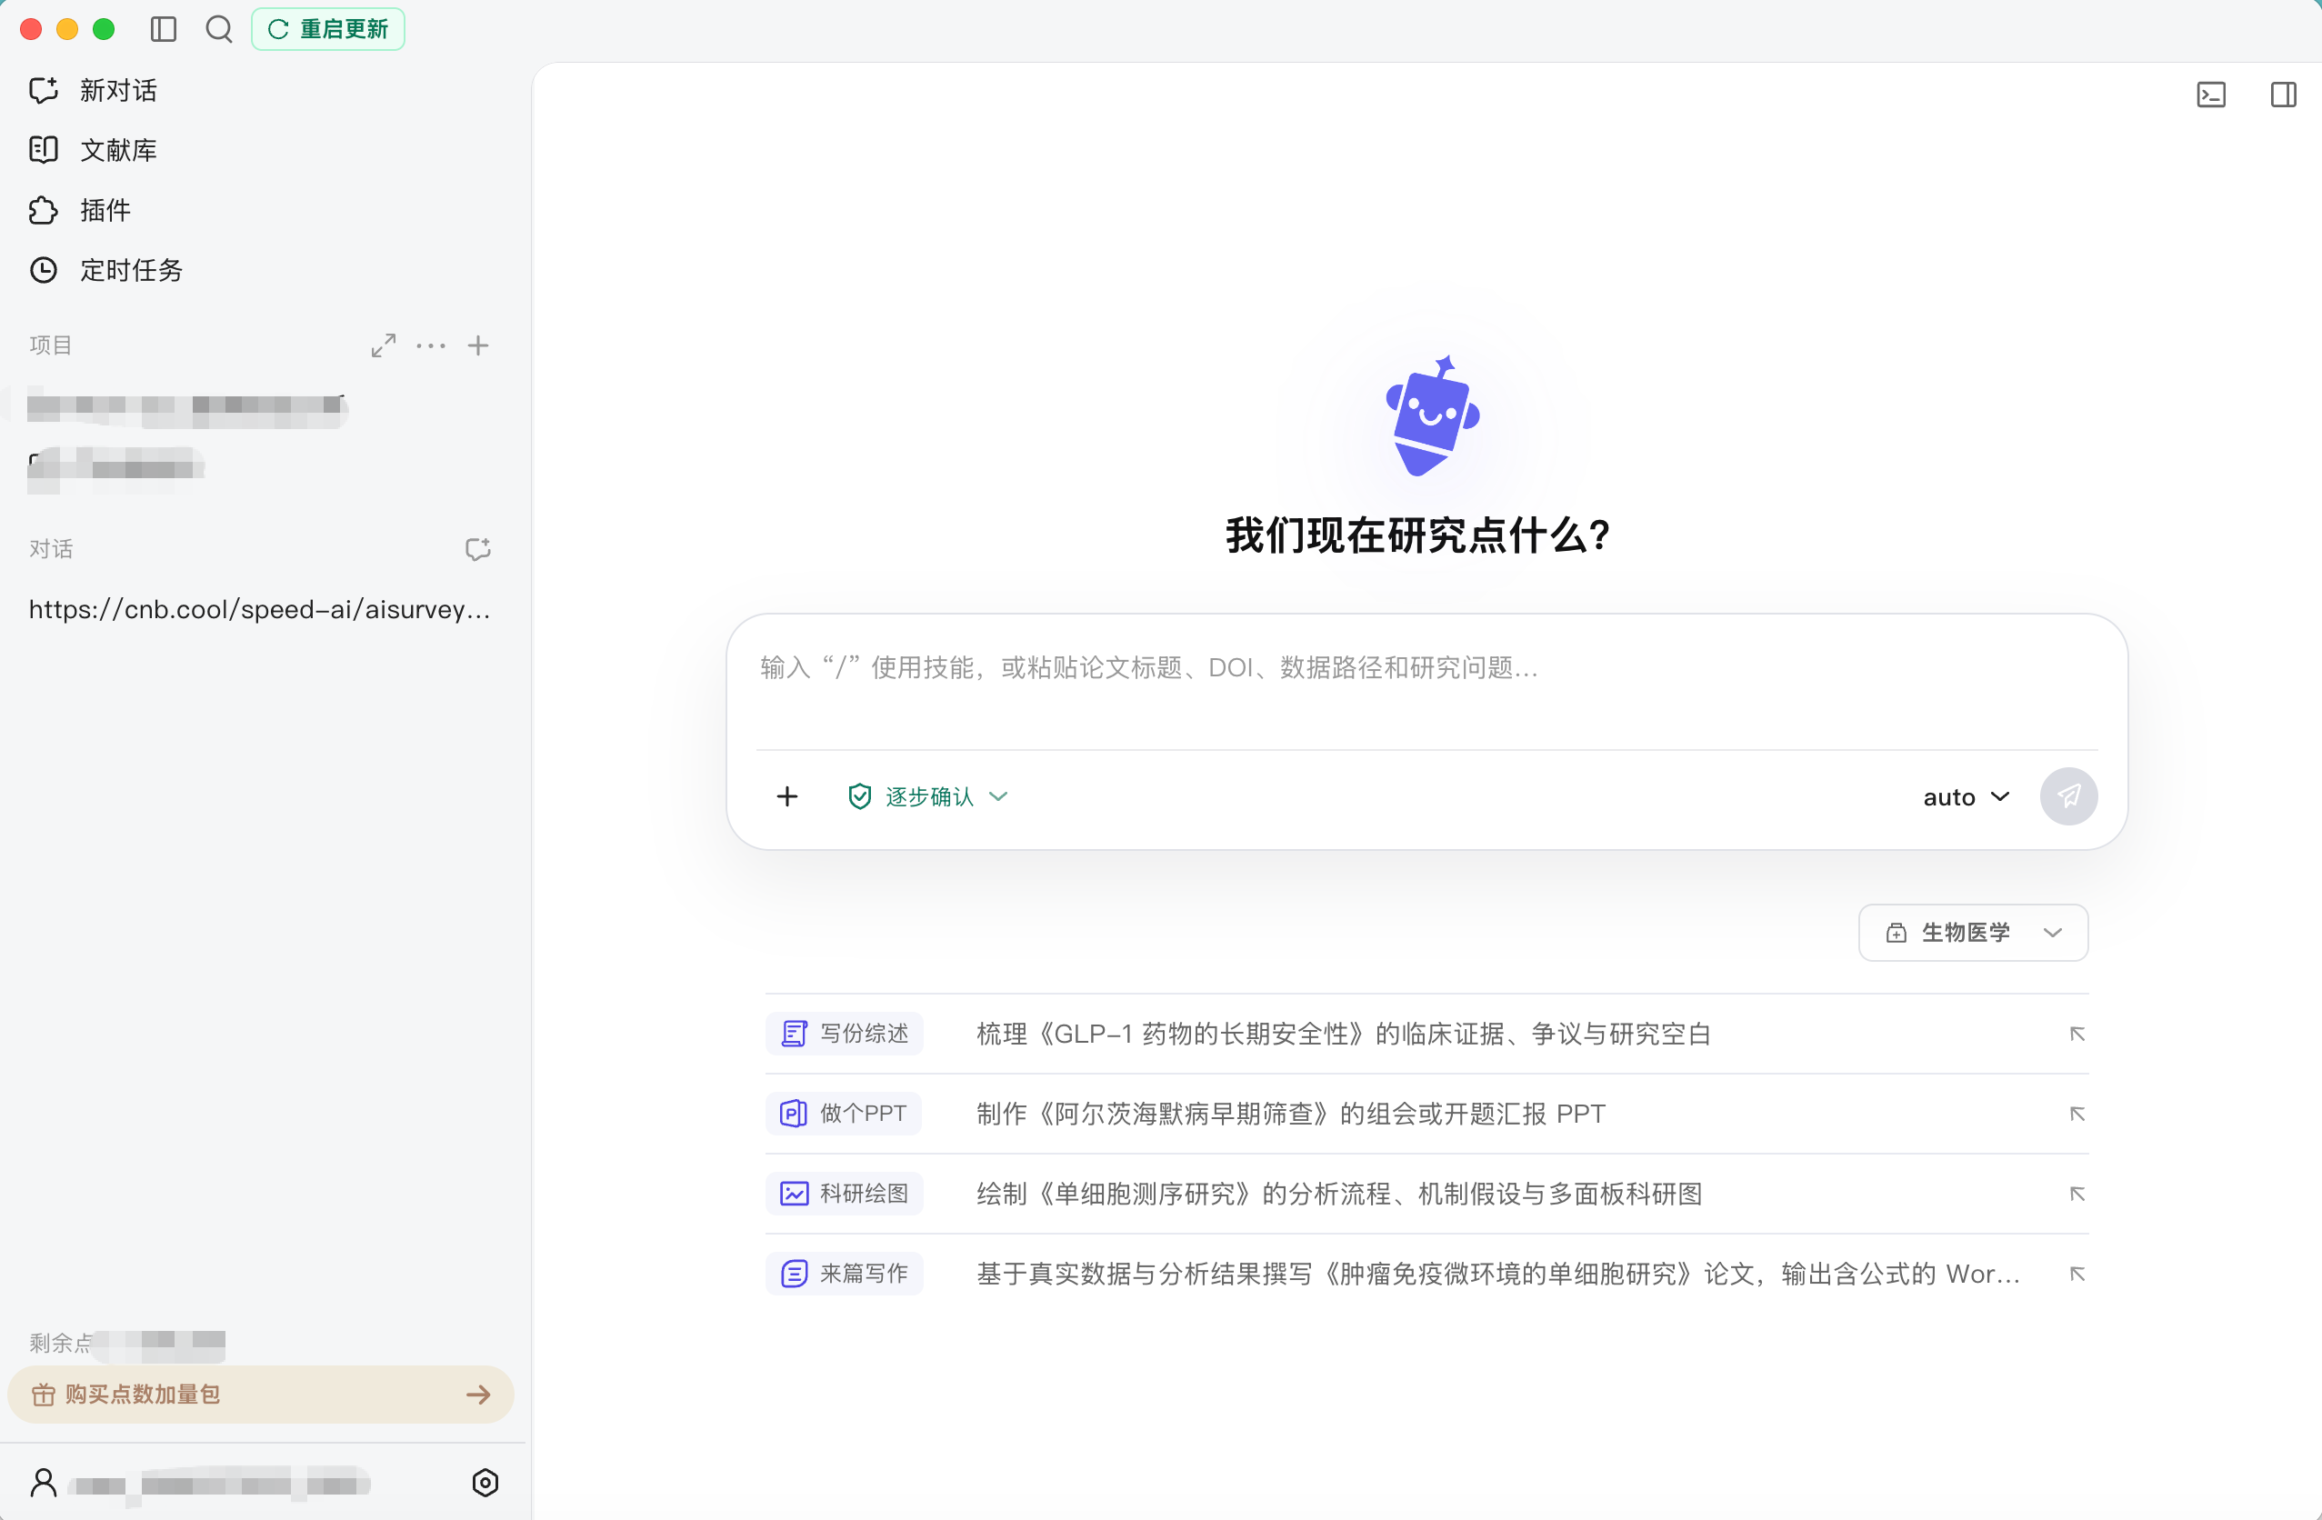Click the 重启更新 restart update button

(x=328, y=29)
